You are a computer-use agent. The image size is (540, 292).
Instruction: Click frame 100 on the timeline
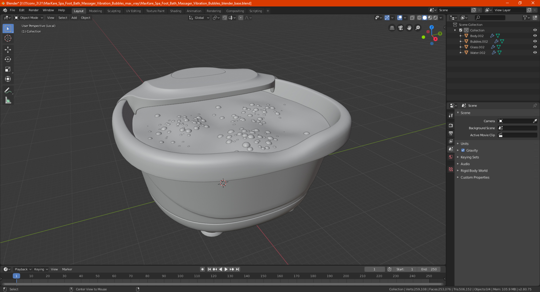click(180, 276)
